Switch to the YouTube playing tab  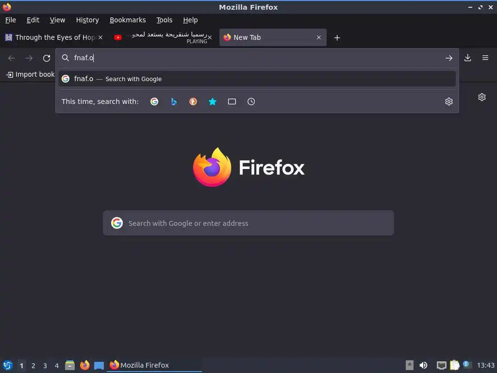point(163,37)
